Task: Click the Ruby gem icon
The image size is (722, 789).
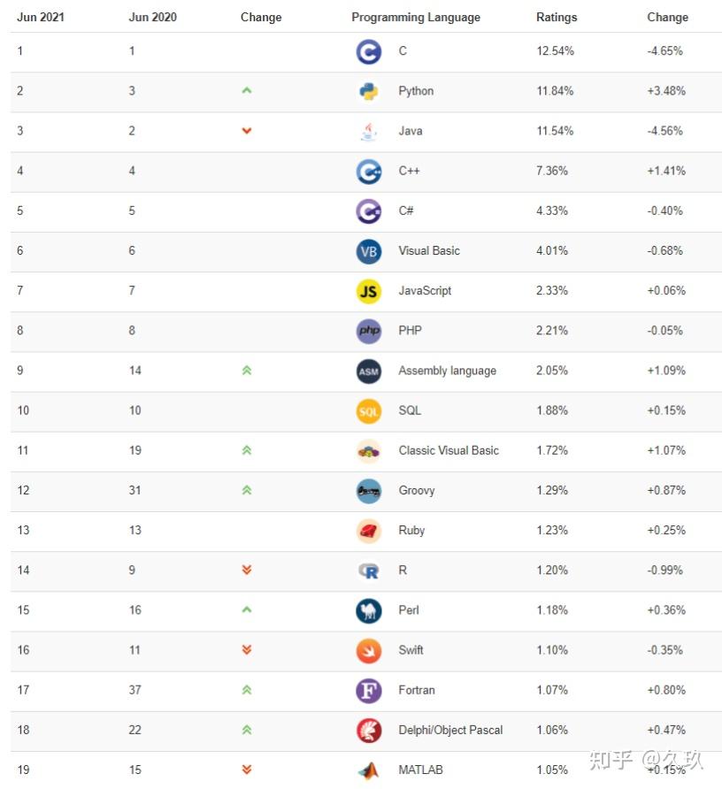Action: tap(368, 531)
